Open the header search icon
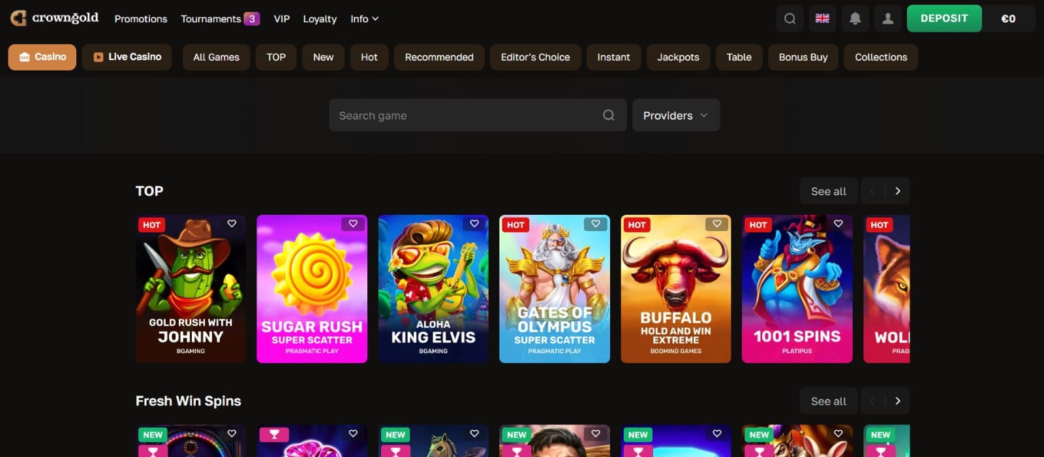Viewport: 1044px width, 457px height. pos(790,18)
